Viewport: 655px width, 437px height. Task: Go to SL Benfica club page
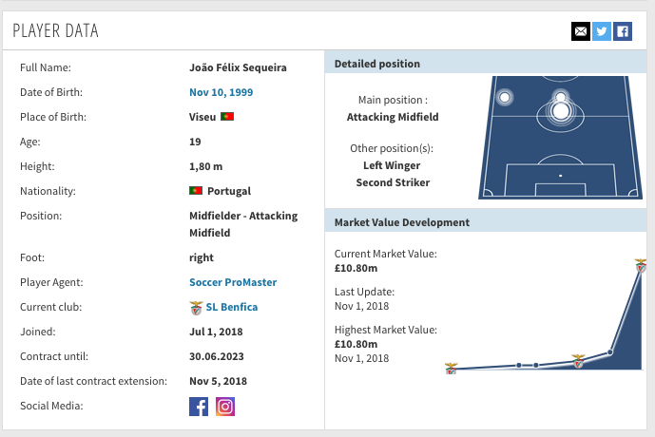[x=232, y=308]
